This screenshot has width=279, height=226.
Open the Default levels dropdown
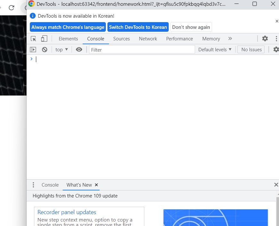tap(215, 50)
